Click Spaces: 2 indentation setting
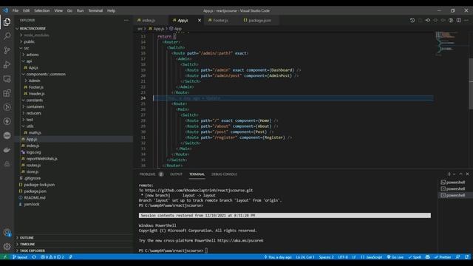This screenshot has width=473, height=266. coord(326,257)
